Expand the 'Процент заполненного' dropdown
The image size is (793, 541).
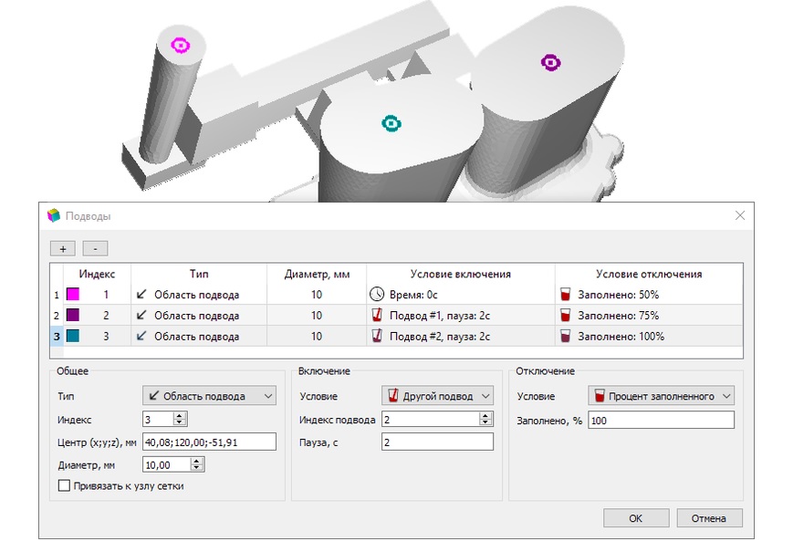[x=661, y=396]
